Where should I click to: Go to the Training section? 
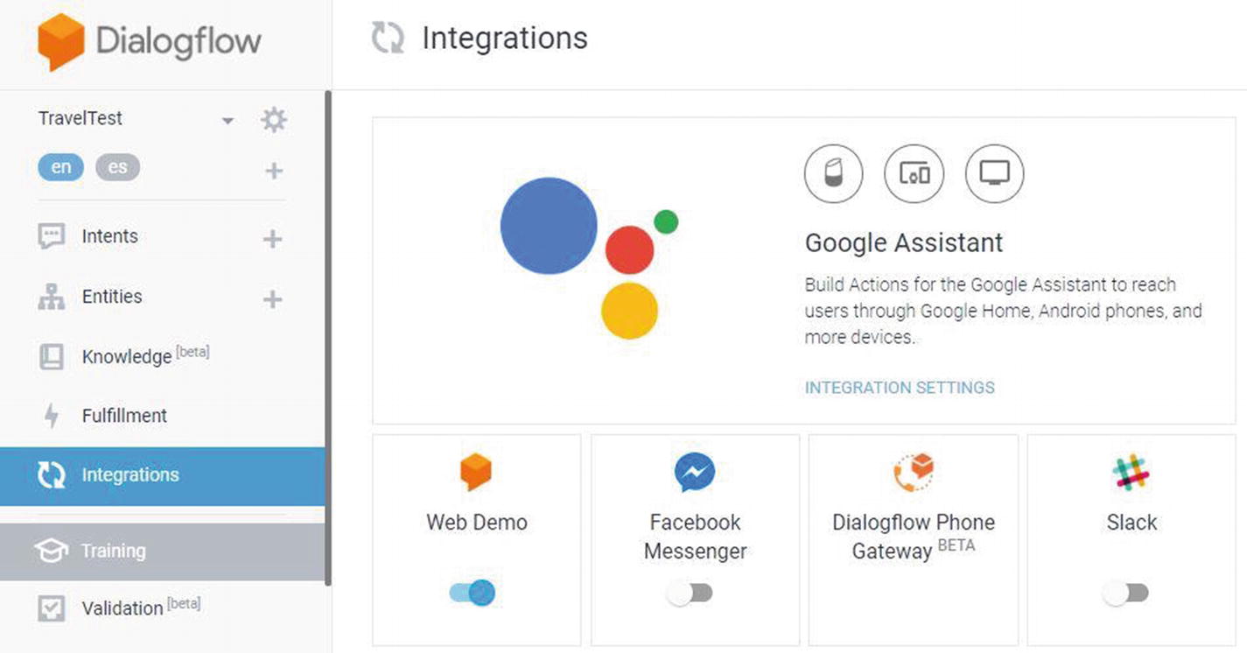tap(114, 551)
